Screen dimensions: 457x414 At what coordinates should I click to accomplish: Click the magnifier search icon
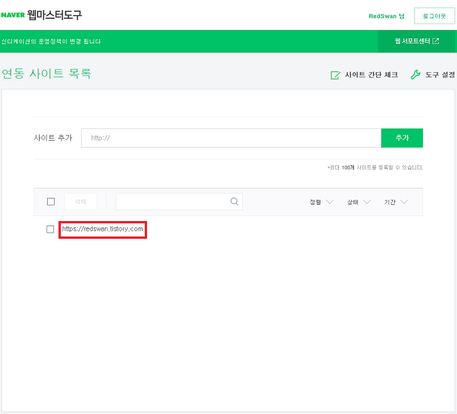click(234, 201)
